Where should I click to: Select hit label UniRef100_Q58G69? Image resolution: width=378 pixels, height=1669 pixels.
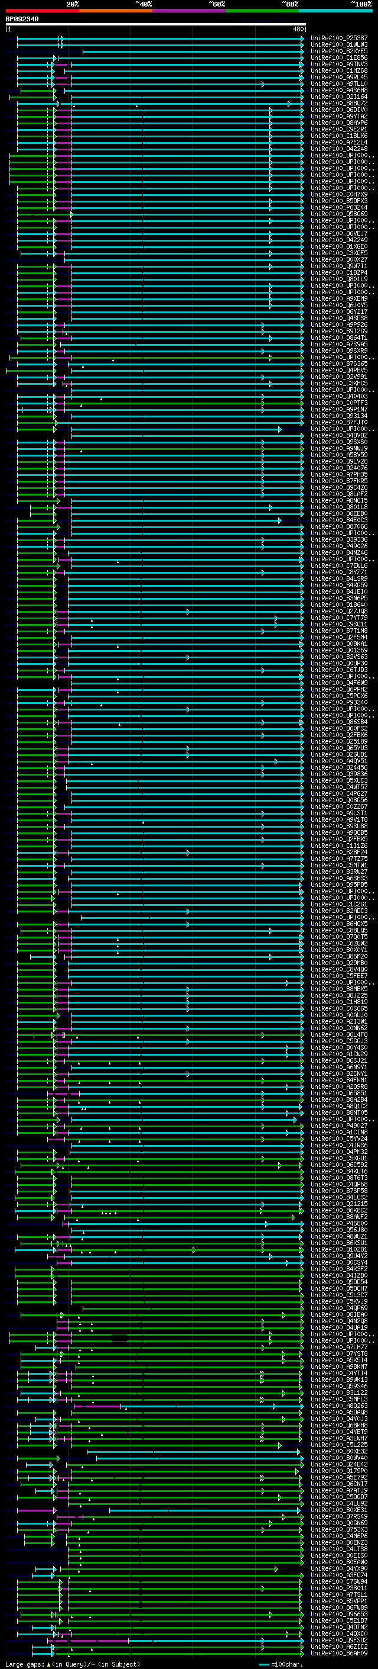tap(338, 214)
